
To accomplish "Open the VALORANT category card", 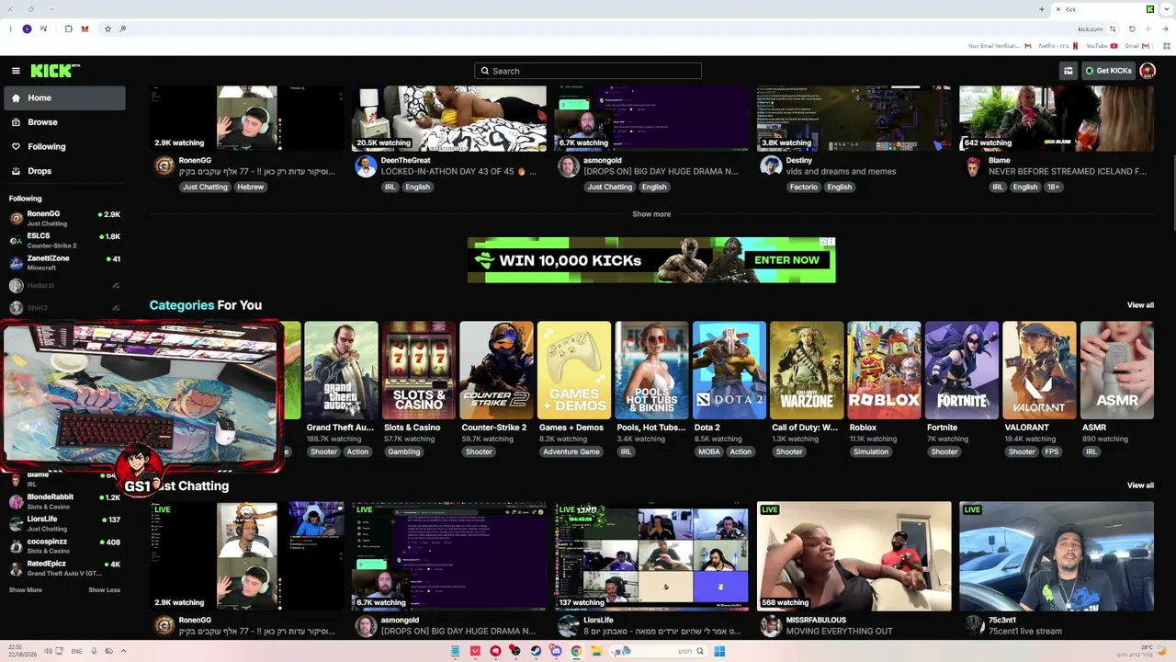I will (x=1039, y=370).
